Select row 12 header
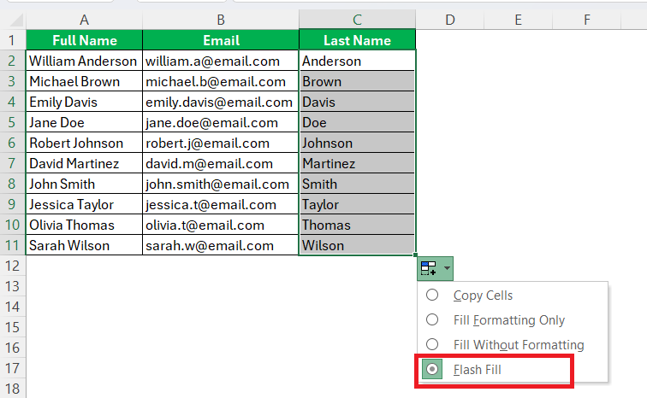Viewport: 647px width, 398px height. [x=12, y=266]
